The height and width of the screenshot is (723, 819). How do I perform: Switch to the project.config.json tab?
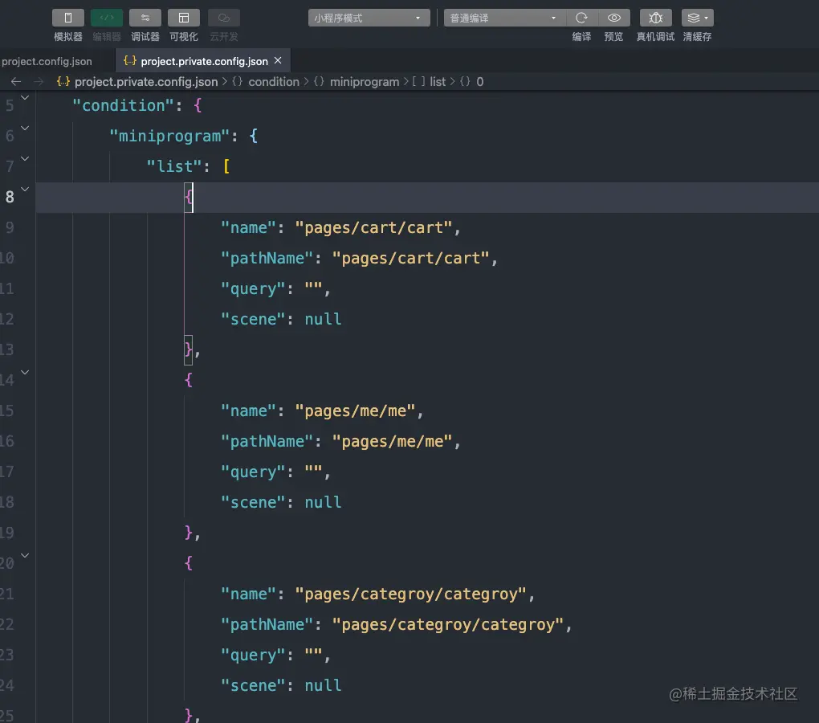coord(47,61)
